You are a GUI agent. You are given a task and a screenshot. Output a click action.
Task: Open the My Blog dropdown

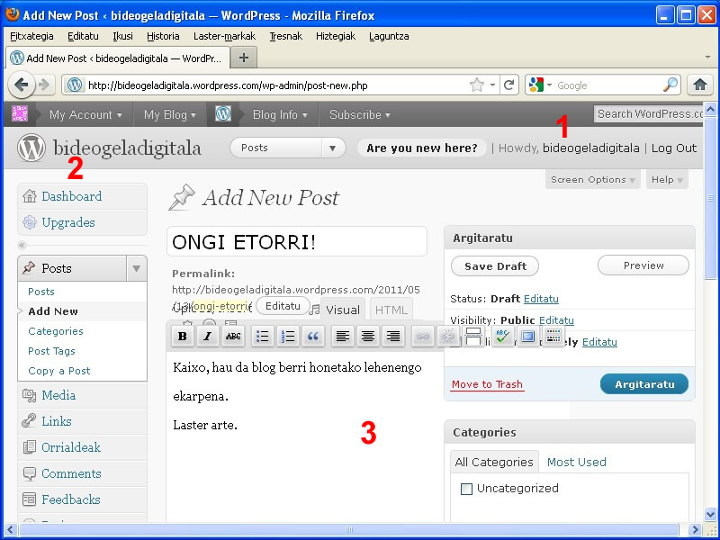(169, 114)
